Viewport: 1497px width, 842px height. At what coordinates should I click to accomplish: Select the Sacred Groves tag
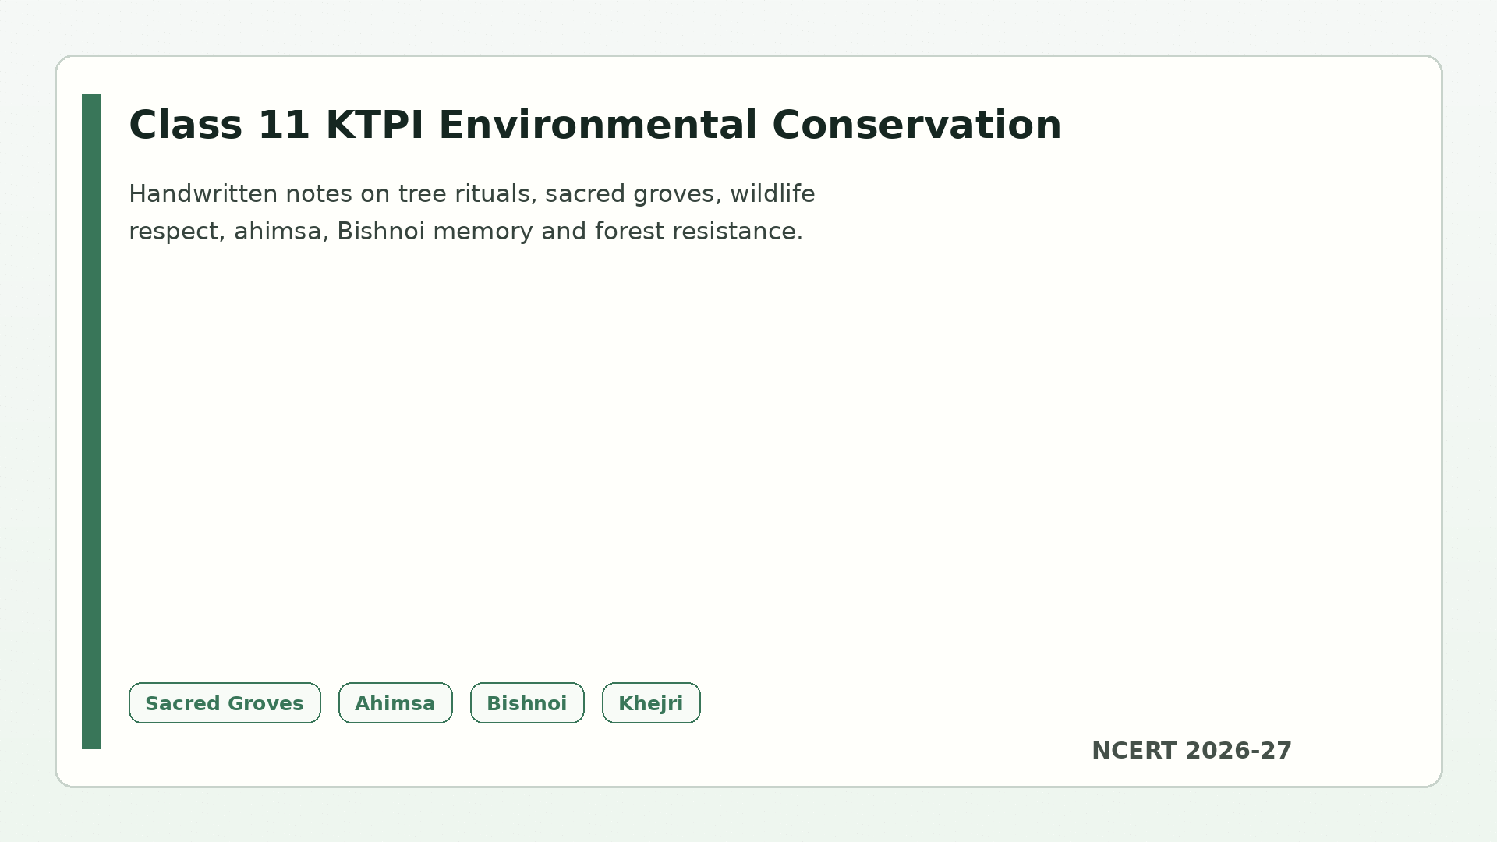[x=225, y=703]
